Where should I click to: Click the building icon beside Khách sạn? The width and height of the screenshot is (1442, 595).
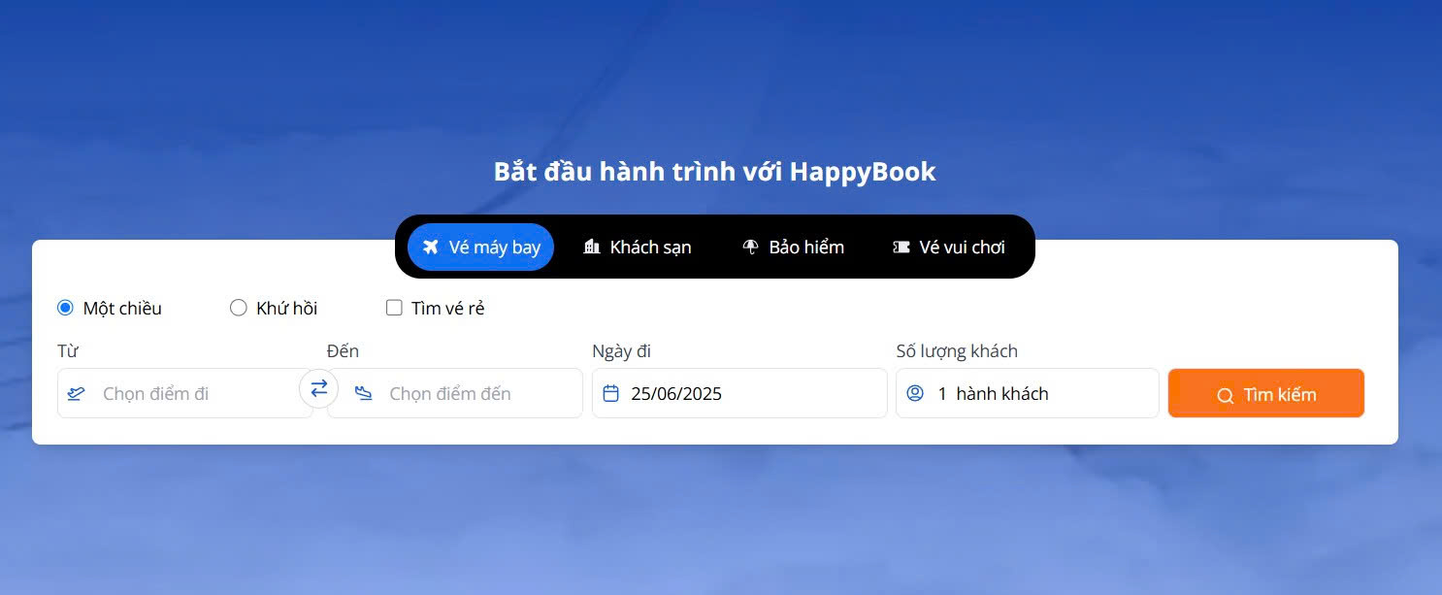pyautogui.click(x=592, y=248)
